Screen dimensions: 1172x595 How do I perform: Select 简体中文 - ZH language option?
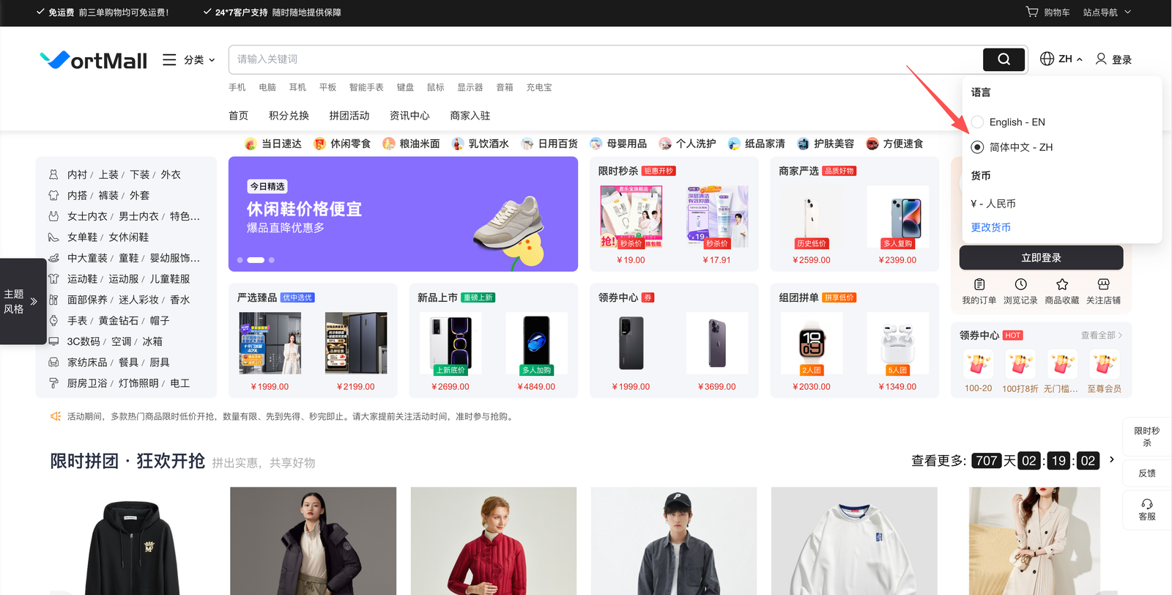pos(978,147)
